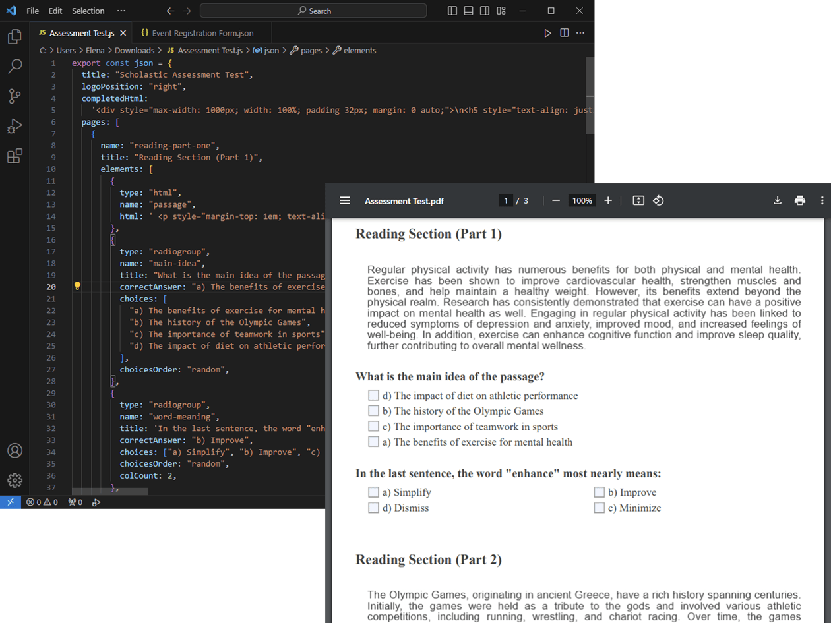
Task: Show code actions via the lightbulb icon
Action: click(77, 286)
